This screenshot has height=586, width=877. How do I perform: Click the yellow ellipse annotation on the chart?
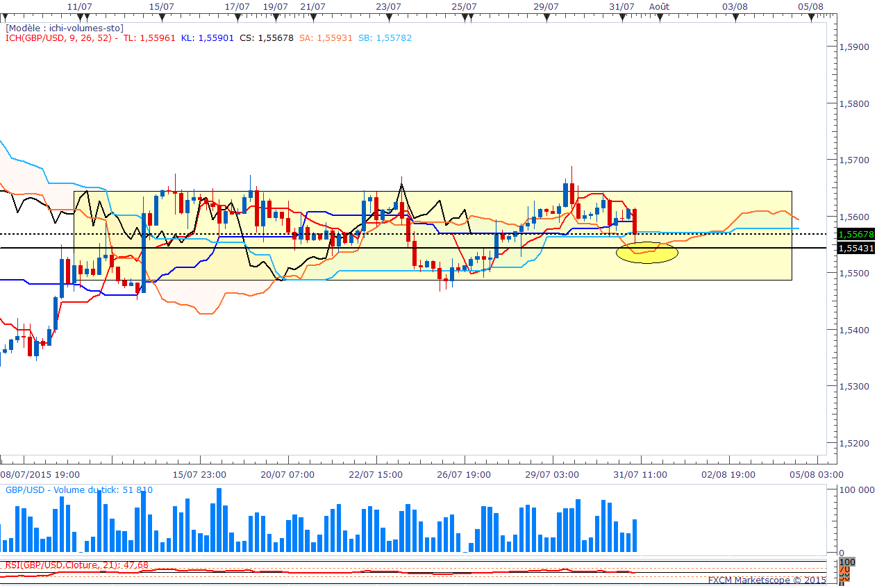point(646,252)
